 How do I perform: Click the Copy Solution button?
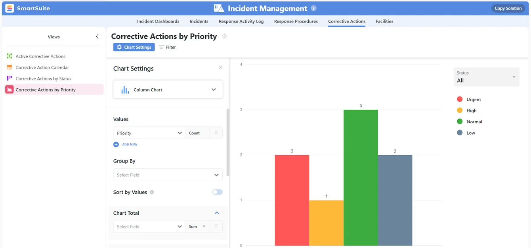pos(508,8)
